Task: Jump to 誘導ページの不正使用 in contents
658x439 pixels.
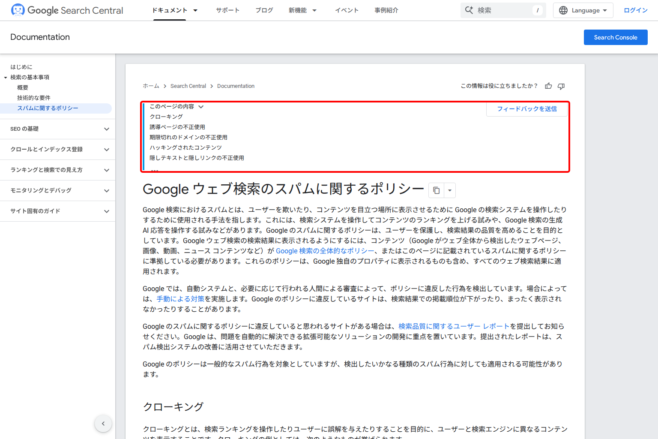Action: click(x=177, y=127)
